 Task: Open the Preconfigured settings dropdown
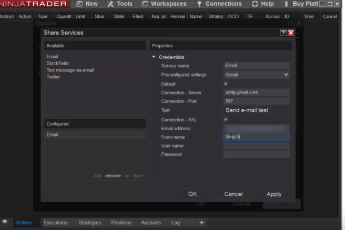[x=256, y=75]
